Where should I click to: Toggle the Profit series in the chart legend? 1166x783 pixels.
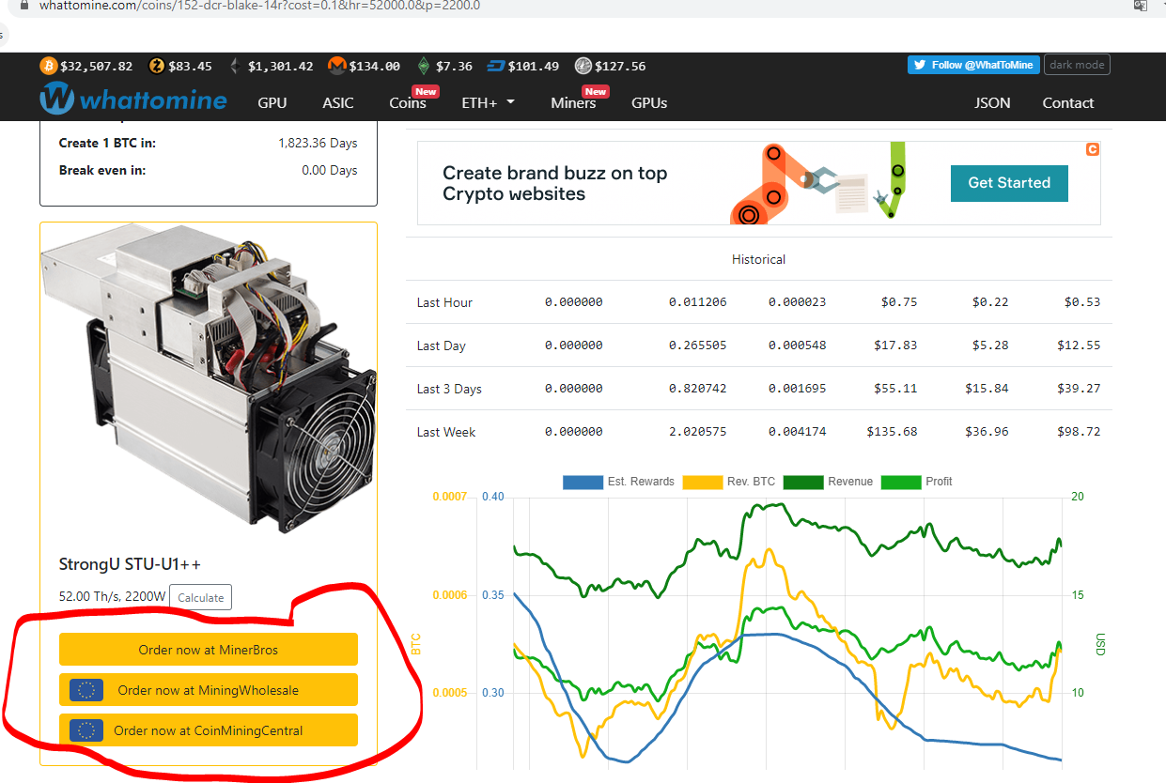(902, 482)
